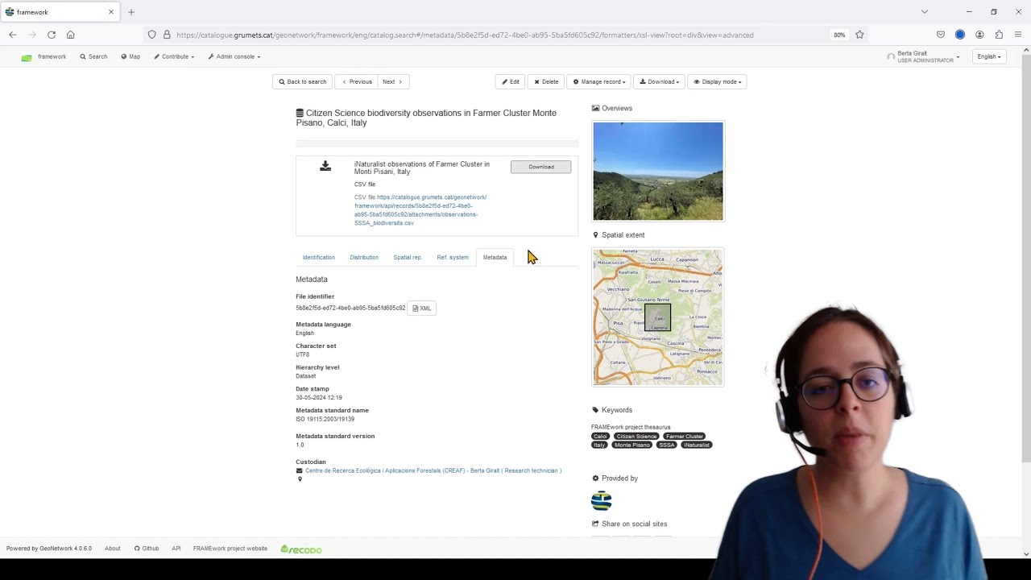The height and width of the screenshot is (580, 1031).
Task: View the record as XML
Action: tap(422, 308)
